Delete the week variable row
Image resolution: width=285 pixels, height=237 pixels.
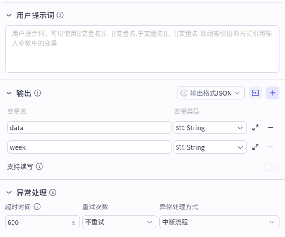click(271, 147)
